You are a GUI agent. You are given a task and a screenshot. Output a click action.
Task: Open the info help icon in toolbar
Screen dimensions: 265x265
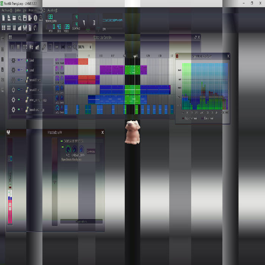click(36, 18)
